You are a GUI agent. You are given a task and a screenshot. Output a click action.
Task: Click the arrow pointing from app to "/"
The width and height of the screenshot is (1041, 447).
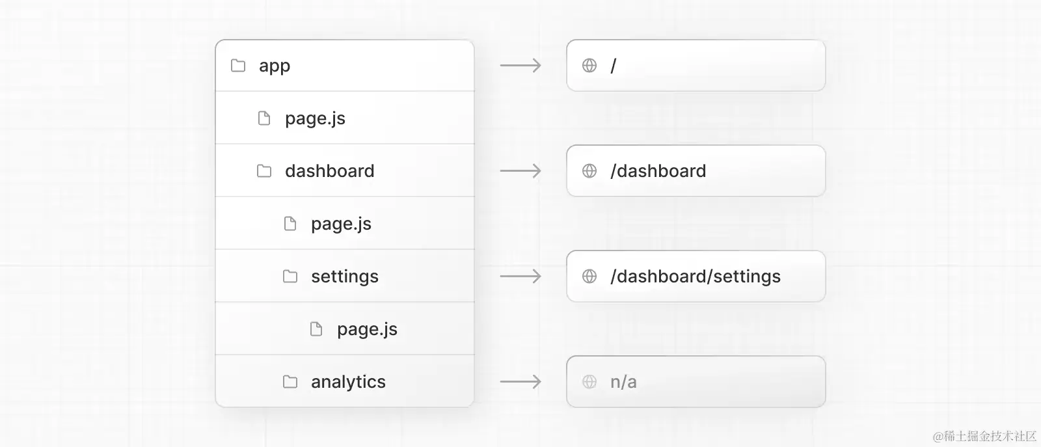(520, 66)
